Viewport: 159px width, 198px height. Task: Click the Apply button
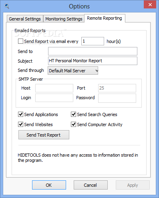(133, 185)
